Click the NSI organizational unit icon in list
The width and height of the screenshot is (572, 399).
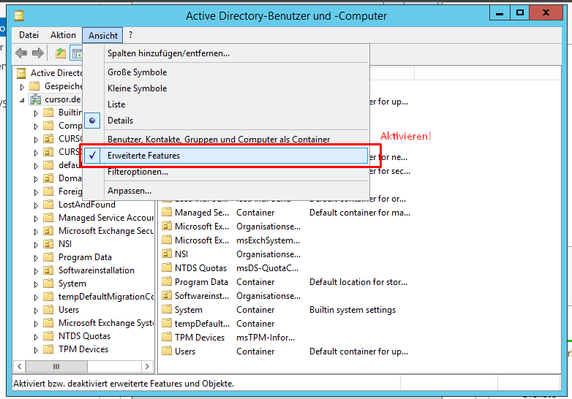pos(166,254)
